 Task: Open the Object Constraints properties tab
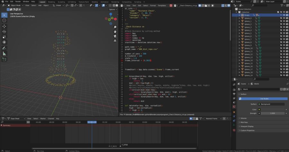[x=234, y=121]
